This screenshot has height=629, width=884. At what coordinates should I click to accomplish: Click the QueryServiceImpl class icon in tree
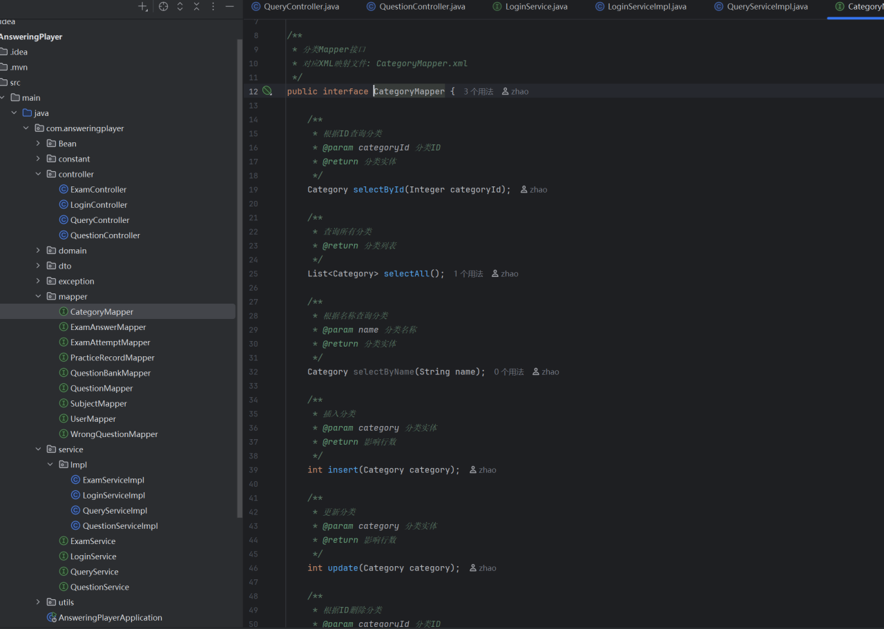76,510
